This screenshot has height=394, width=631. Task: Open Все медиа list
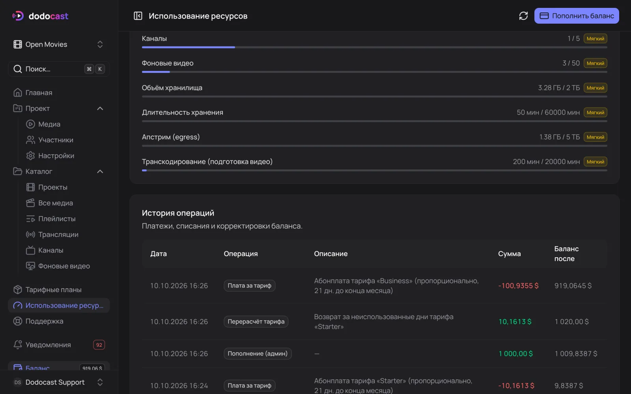pyautogui.click(x=65, y=203)
